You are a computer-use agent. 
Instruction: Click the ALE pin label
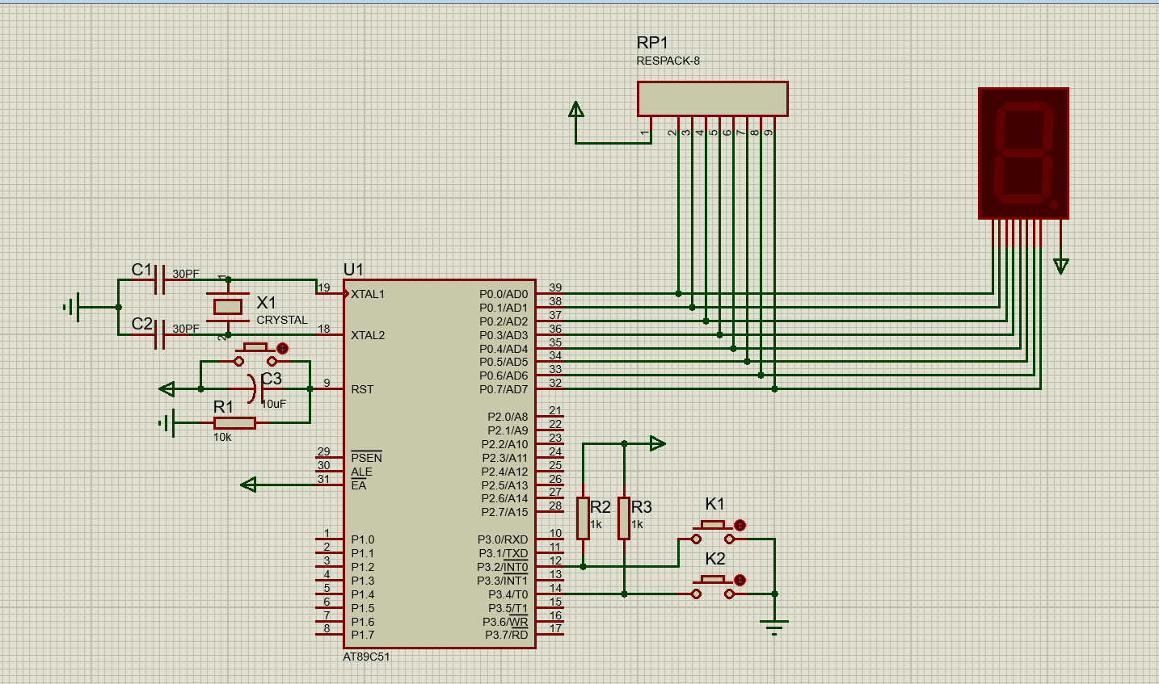point(361,472)
